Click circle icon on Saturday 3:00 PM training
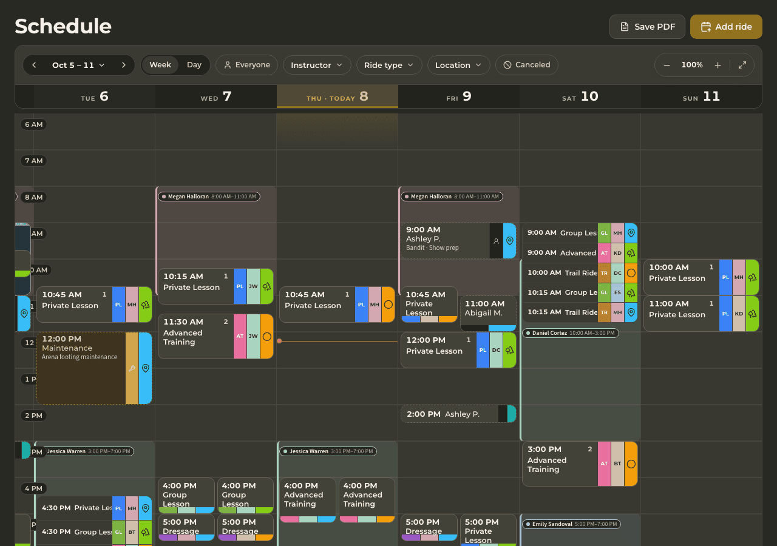 [631, 464]
